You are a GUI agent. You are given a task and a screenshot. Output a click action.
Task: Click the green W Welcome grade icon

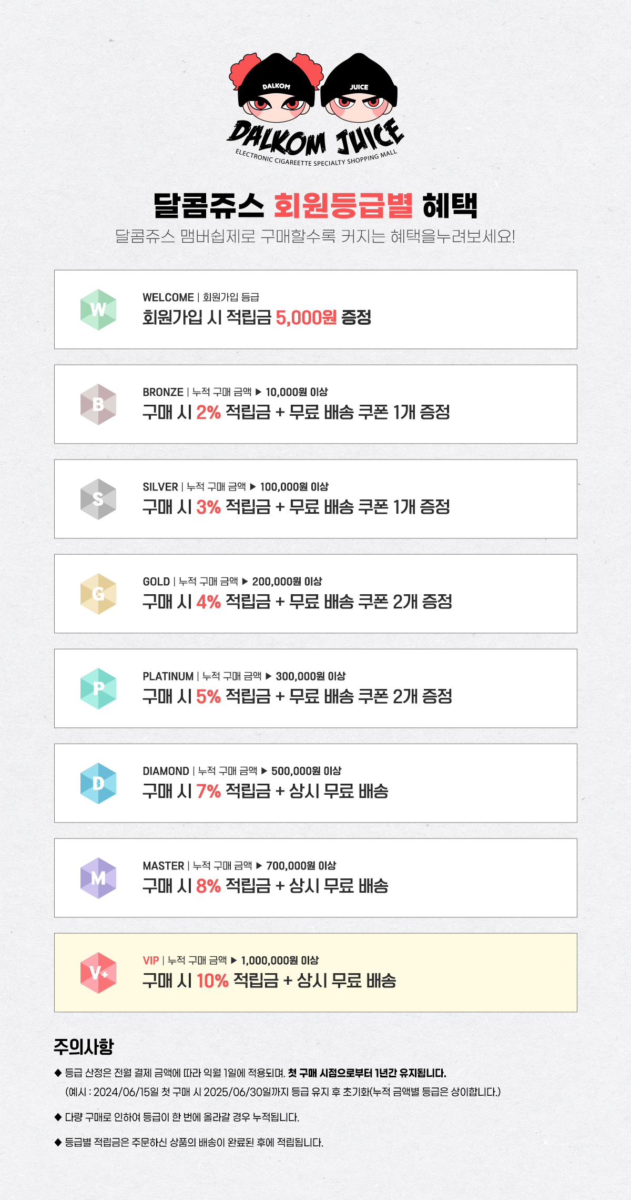pos(98,309)
